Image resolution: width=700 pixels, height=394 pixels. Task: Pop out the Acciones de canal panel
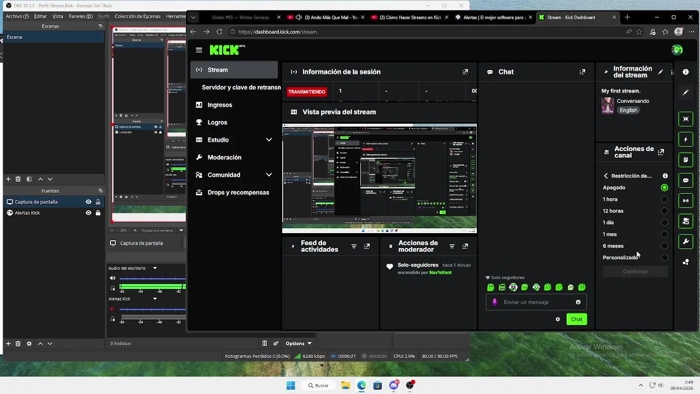click(661, 152)
